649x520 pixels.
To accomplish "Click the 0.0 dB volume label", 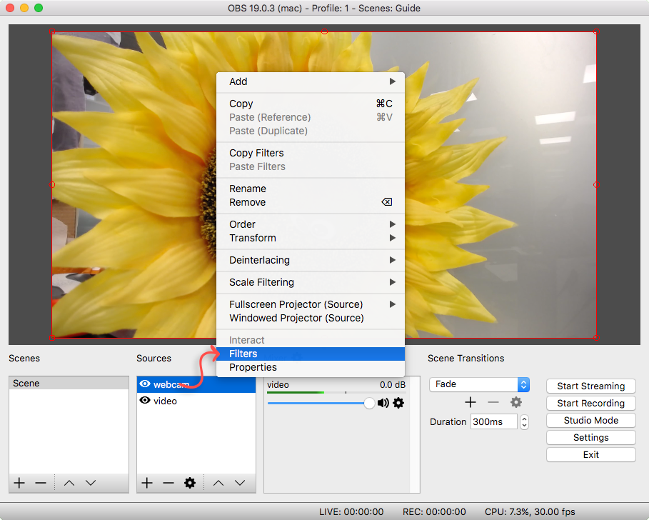I will [x=393, y=384].
